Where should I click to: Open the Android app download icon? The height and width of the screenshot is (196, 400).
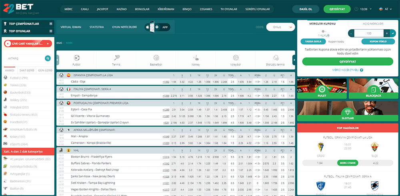(156, 27)
